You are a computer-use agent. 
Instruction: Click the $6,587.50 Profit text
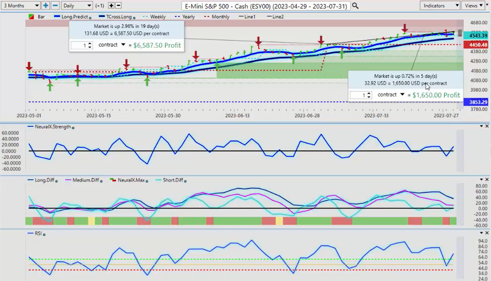[157, 45]
